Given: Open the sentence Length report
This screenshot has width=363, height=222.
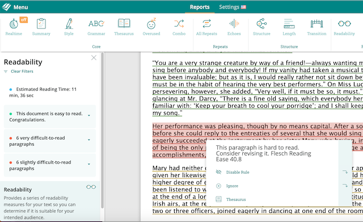Looking at the screenshot, I should tap(289, 27).
